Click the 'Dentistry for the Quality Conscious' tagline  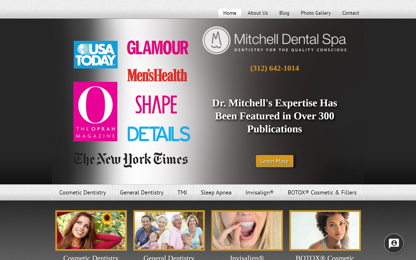[290, 50]
